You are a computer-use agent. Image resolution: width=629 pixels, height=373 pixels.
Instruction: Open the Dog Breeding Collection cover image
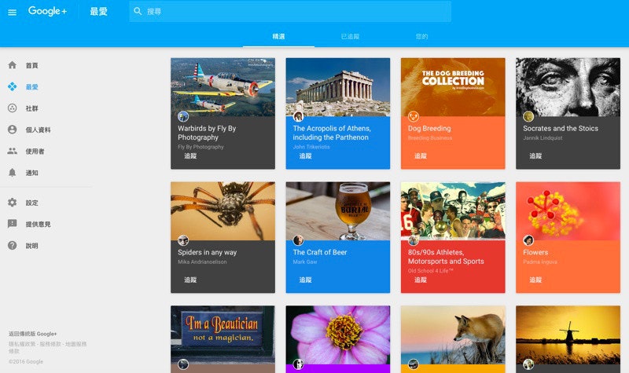[x=453, y=87]
